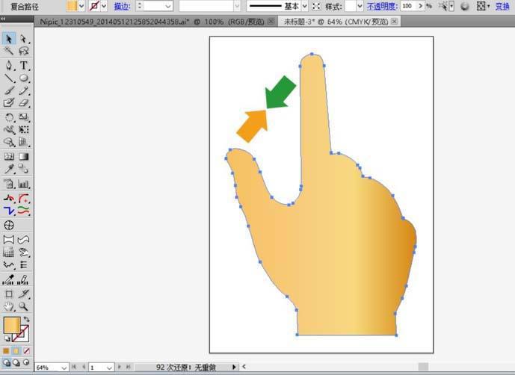Click the Fill color swatch in toolbox

[x=12, y=325]
